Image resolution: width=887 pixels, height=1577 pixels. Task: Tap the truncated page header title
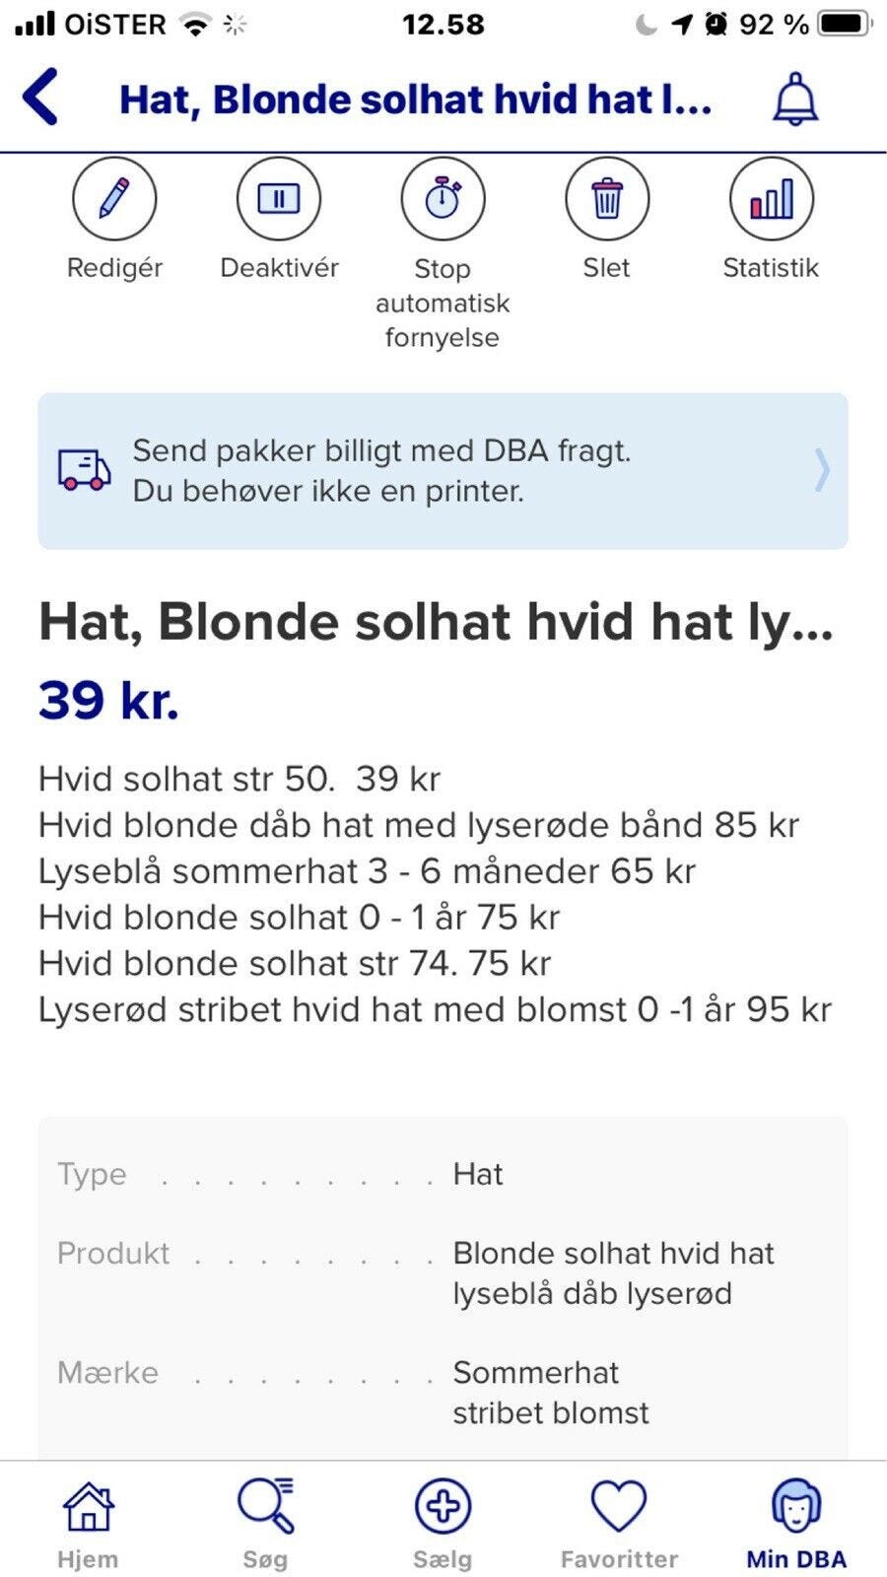click(415, 100)
